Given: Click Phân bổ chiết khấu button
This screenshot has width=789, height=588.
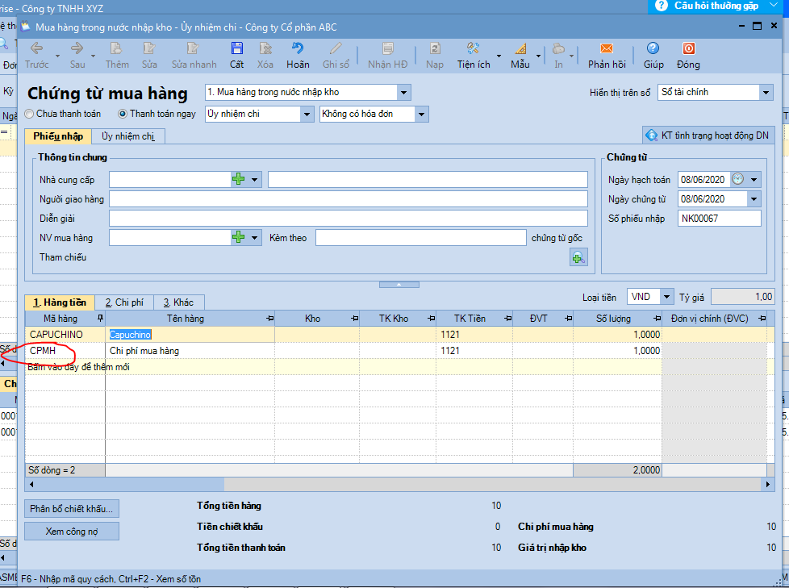Looking at the screenshot, I should [72, 508].
